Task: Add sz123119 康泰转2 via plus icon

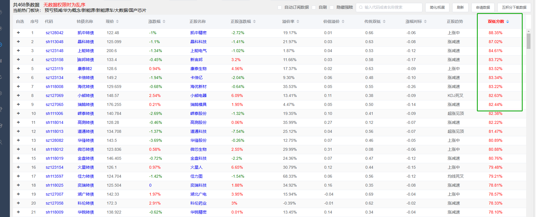Action: pyautogui.click(x=18, y=69)
